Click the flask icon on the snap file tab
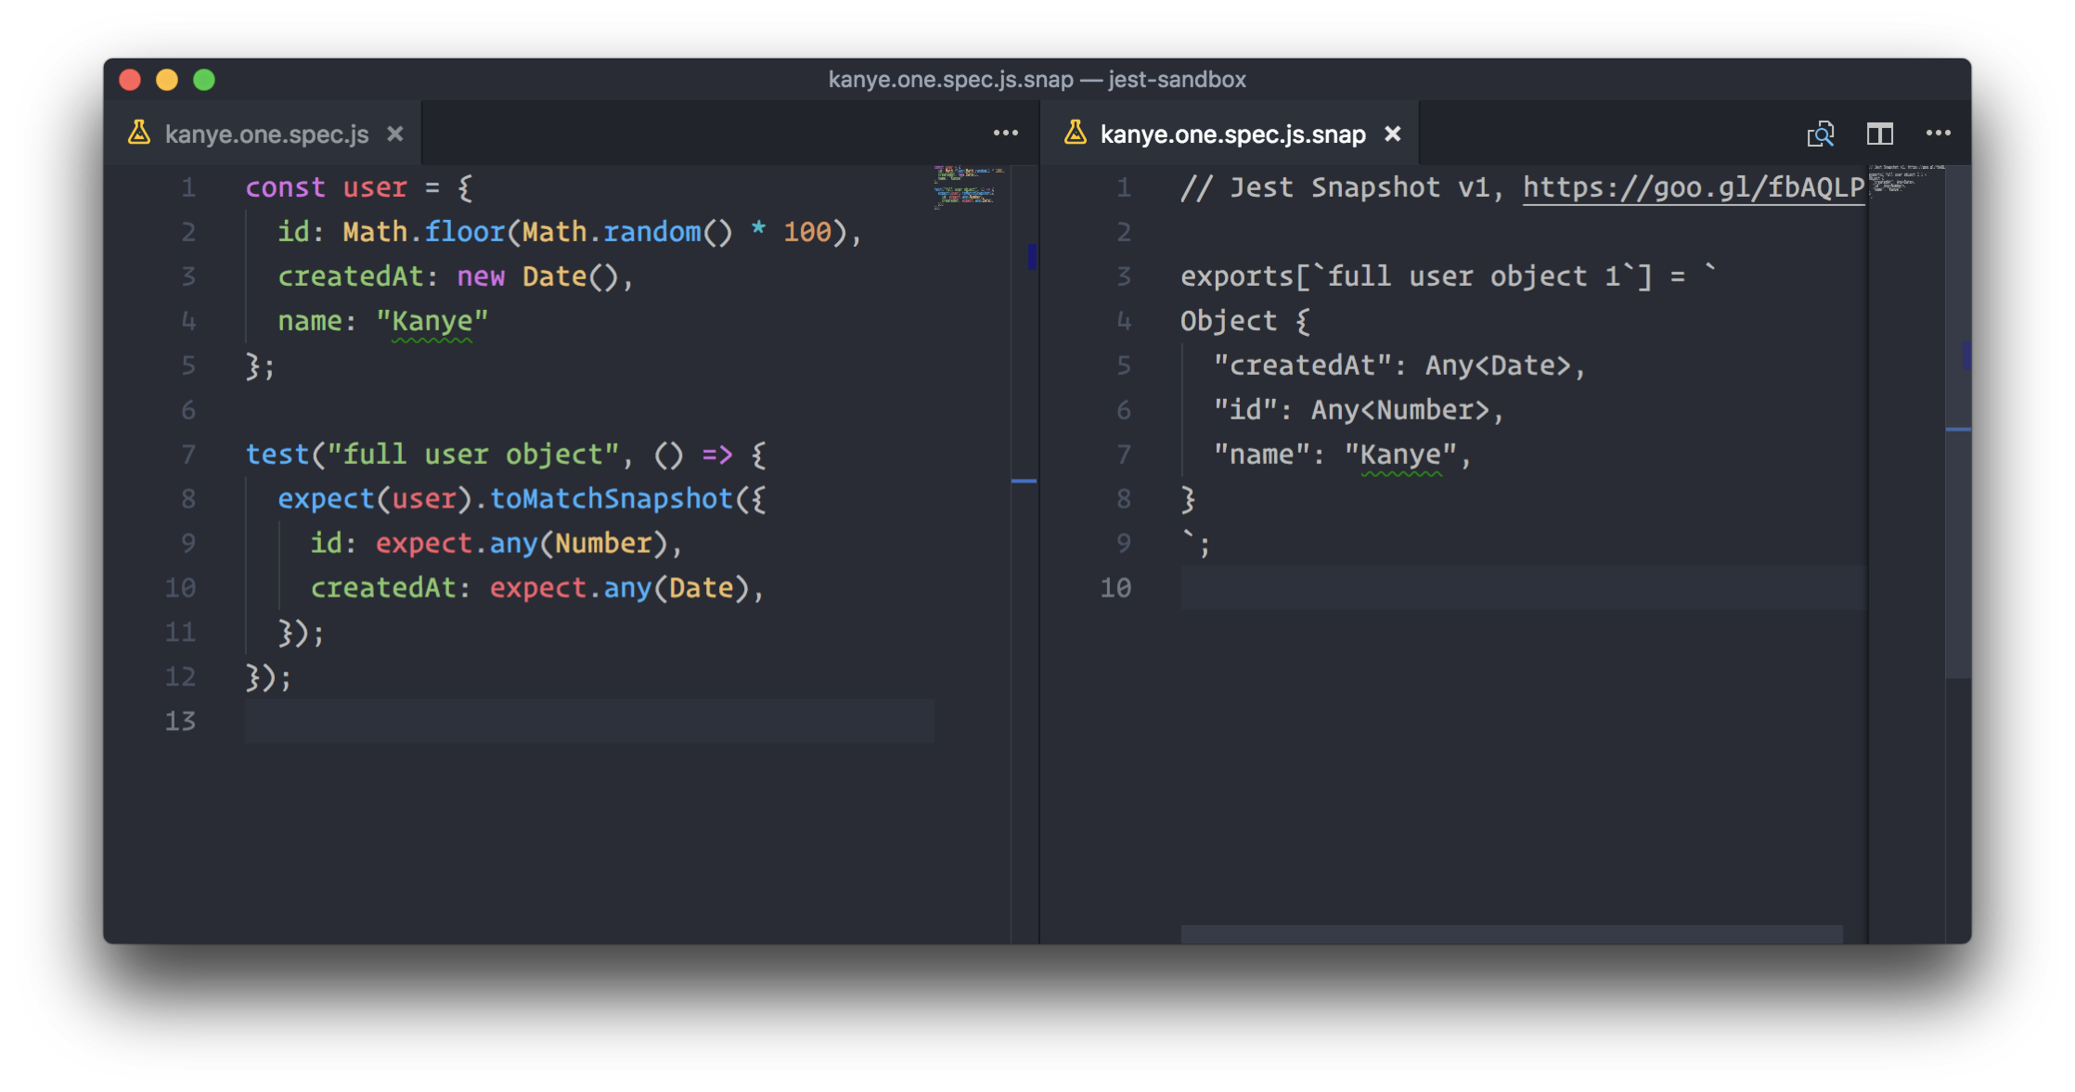The image size is (2075, 1092). coord(1075,134)
